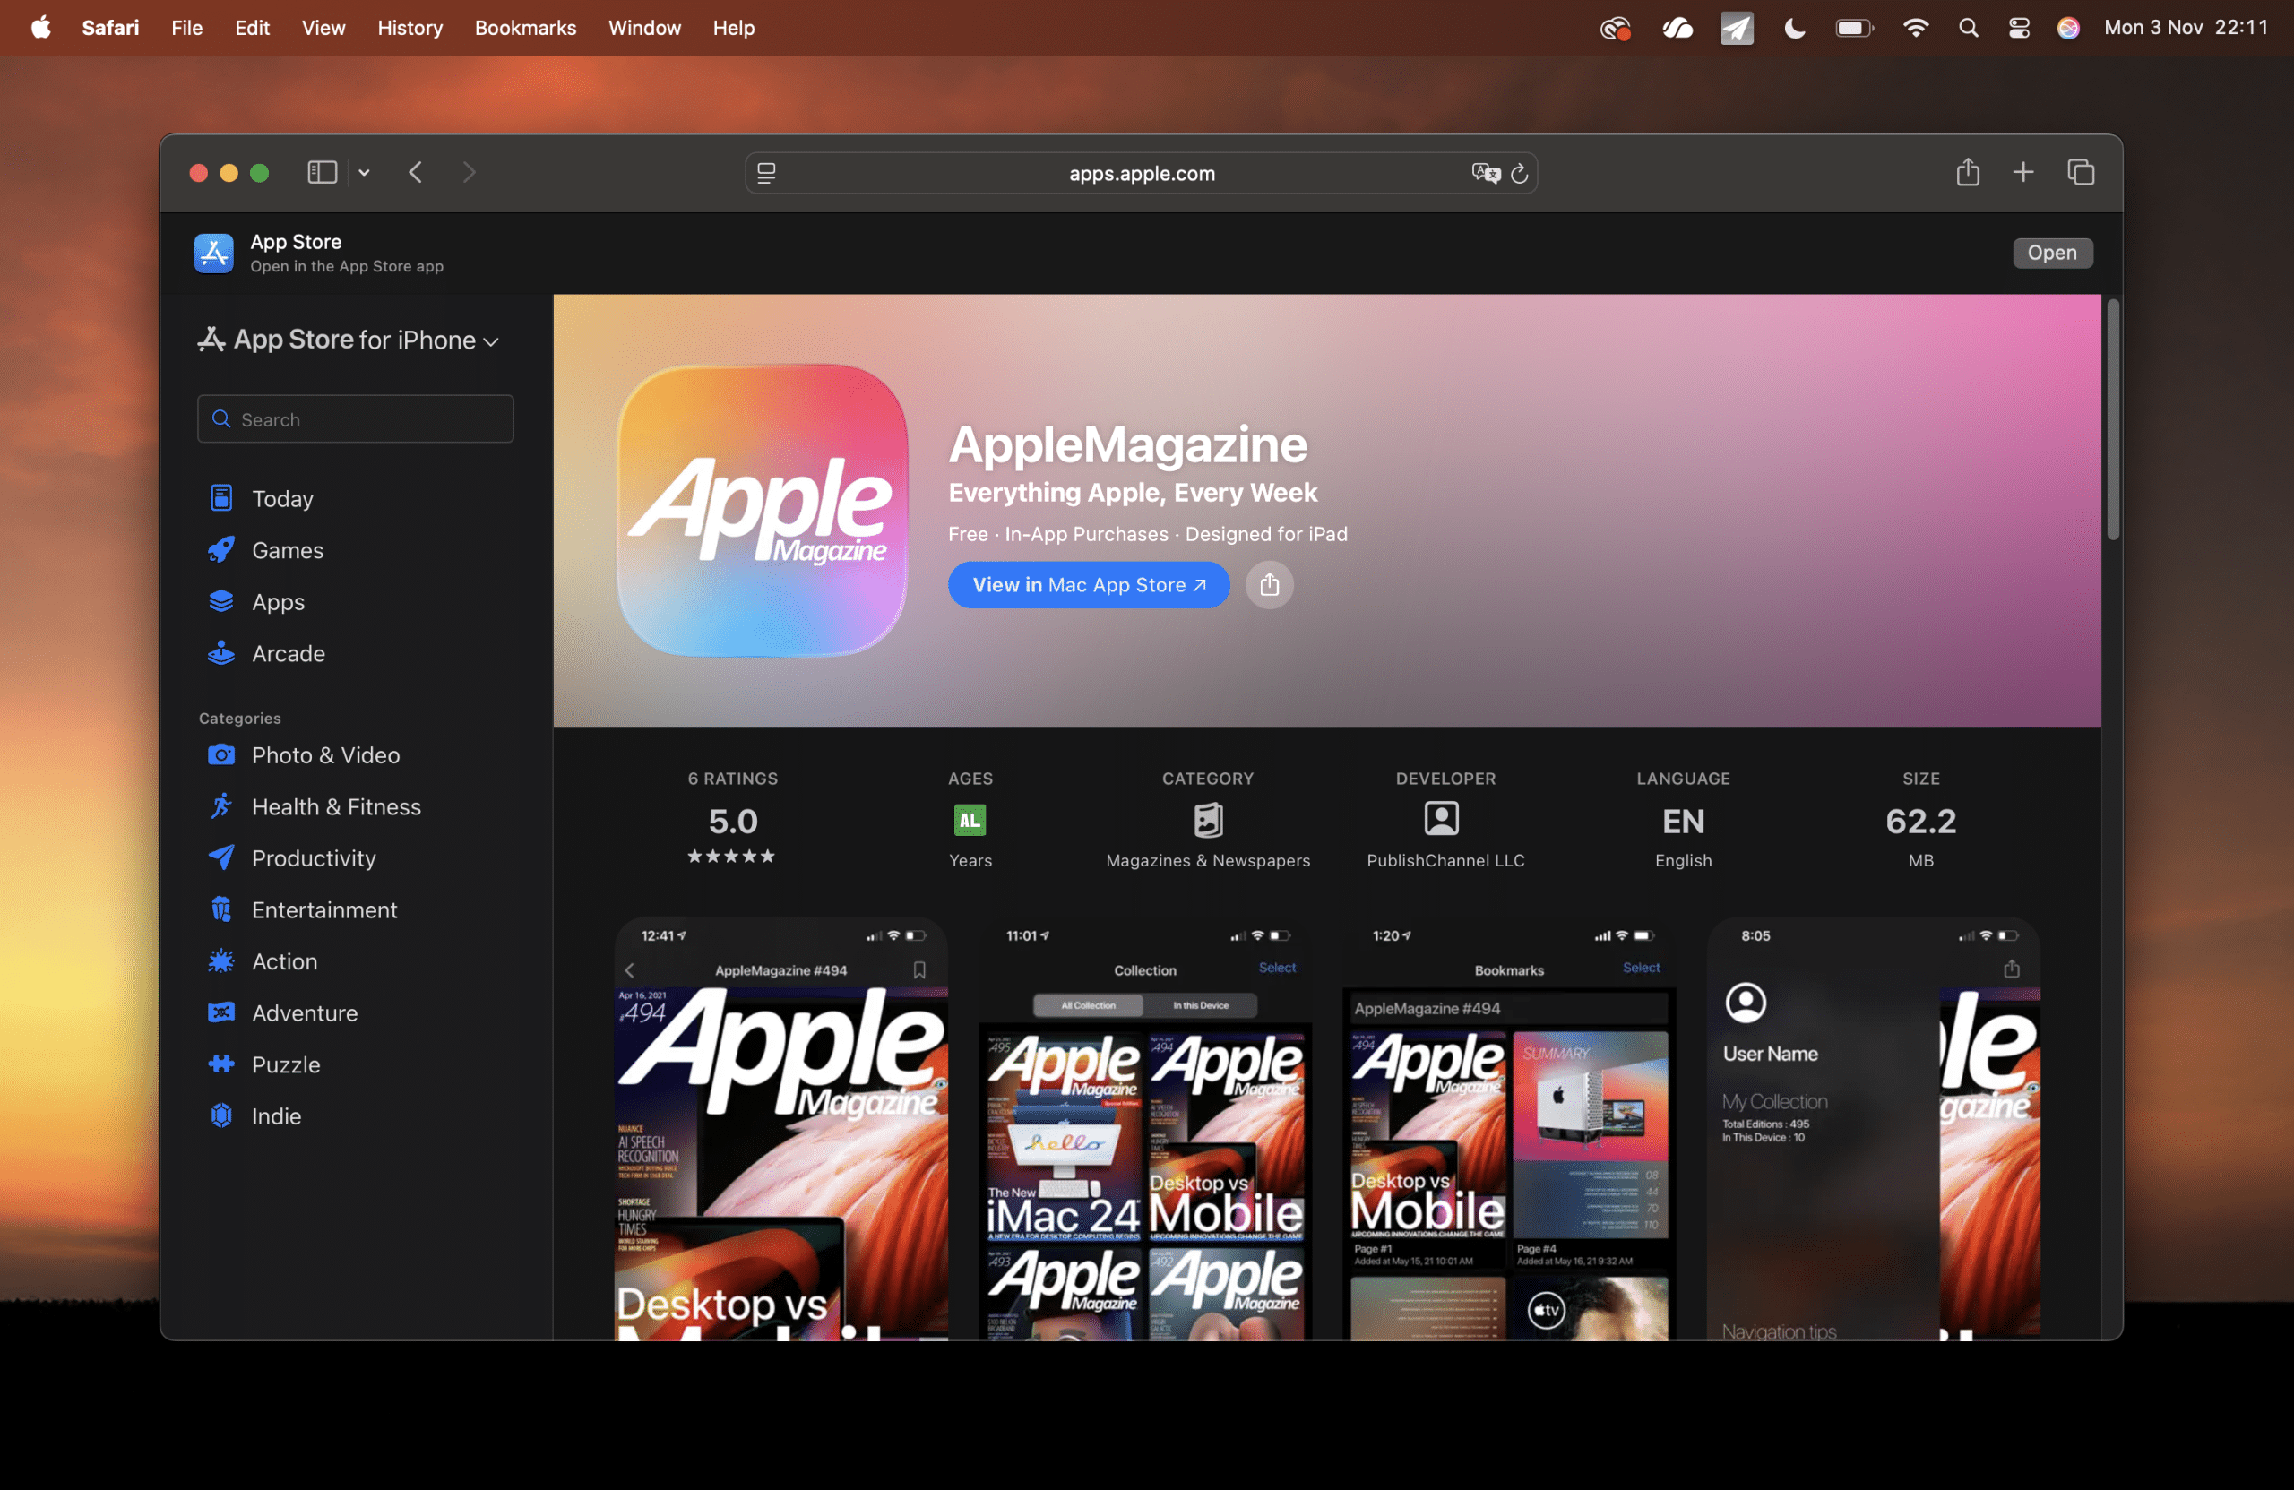Open Safari's share sheet from the toolbar
Viewport: 2294px width, 1490px height.
(1967, 173)
